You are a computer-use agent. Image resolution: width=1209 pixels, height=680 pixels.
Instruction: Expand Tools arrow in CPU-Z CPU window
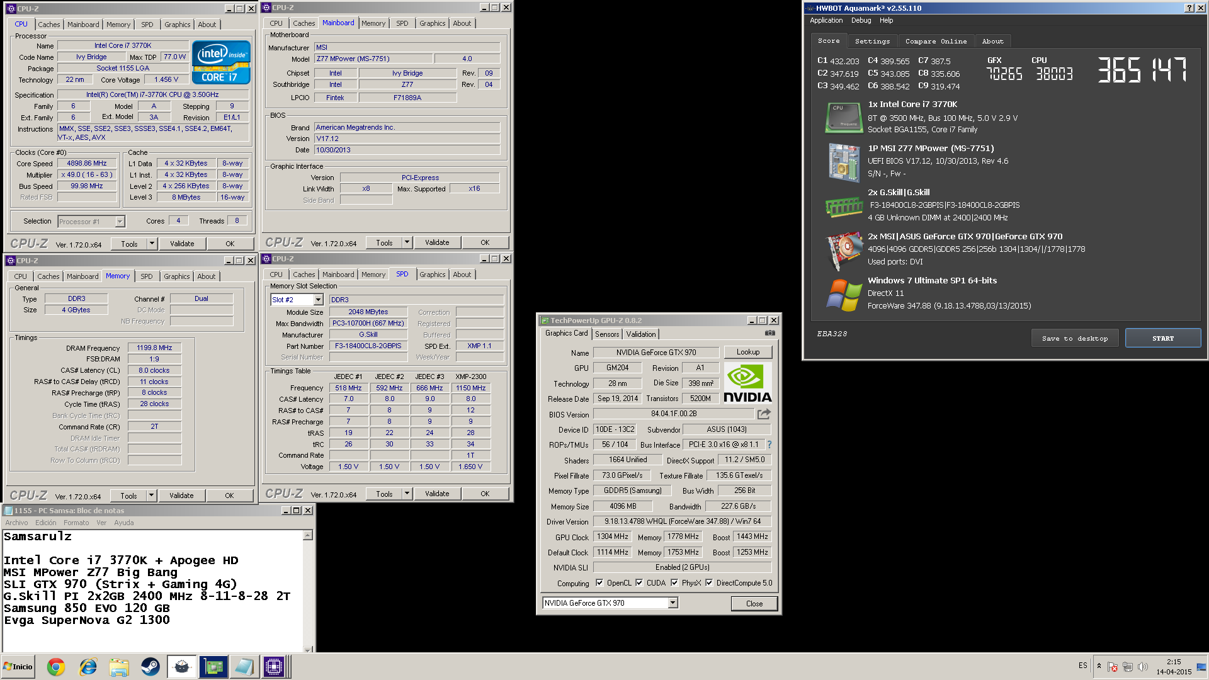pyautogui.click(x=152, y=244)
